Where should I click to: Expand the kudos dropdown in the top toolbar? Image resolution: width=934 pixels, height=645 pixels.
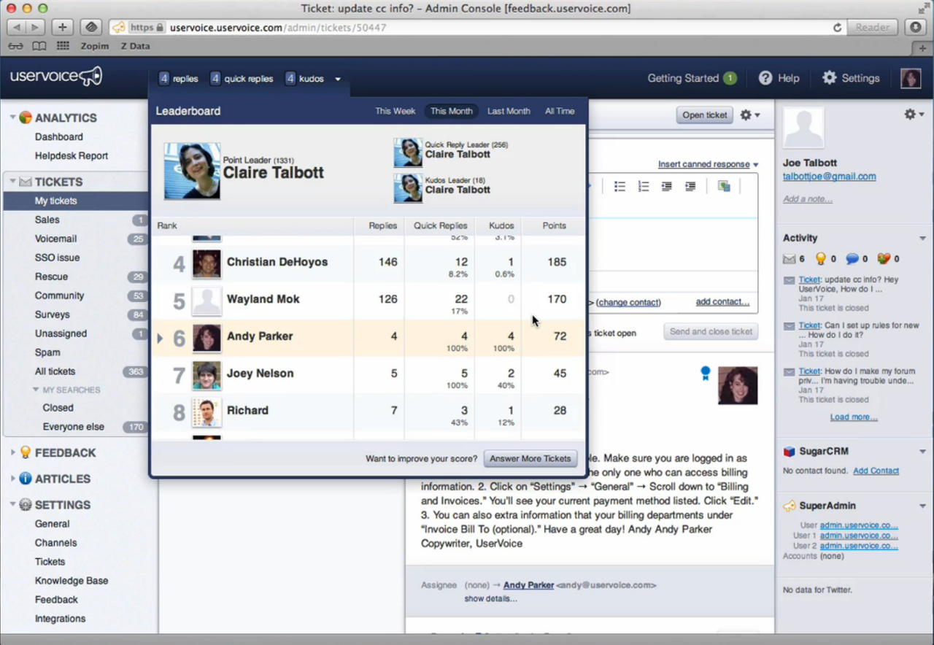(336, 78)
